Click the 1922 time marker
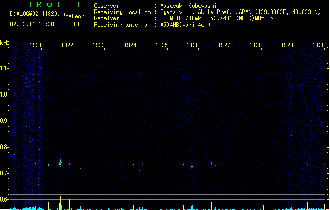Viewport: 330px width, 210px height. point(67,45)
